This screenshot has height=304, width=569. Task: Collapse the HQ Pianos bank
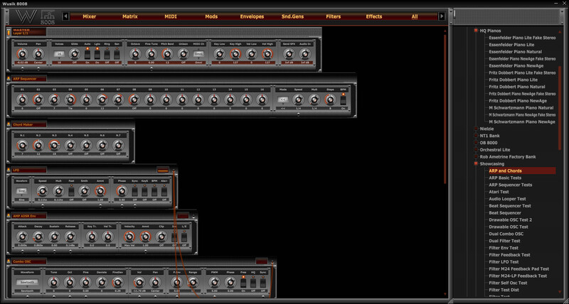[x=476, y=31]
